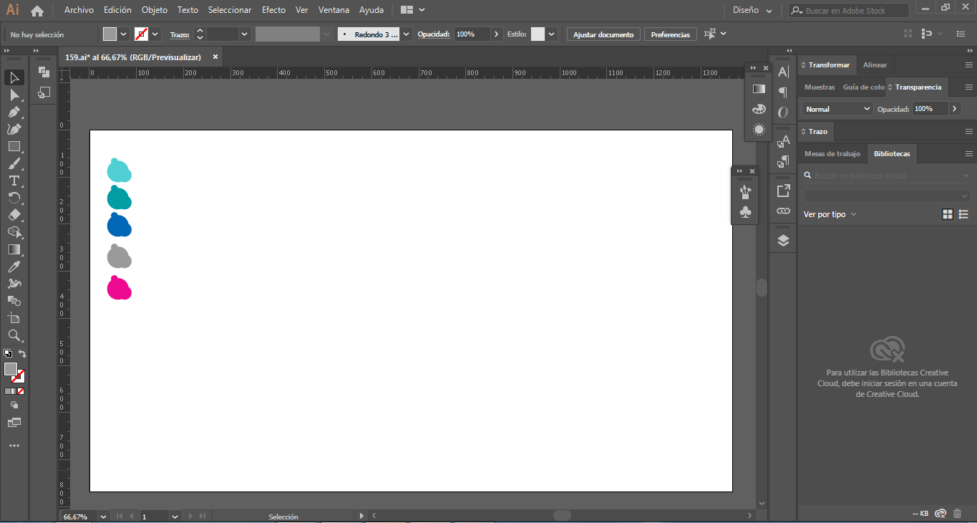Click the Buscar en biblioteca actual field
Viewport: 977px width, 523px height.
click(x=888, y=176)
